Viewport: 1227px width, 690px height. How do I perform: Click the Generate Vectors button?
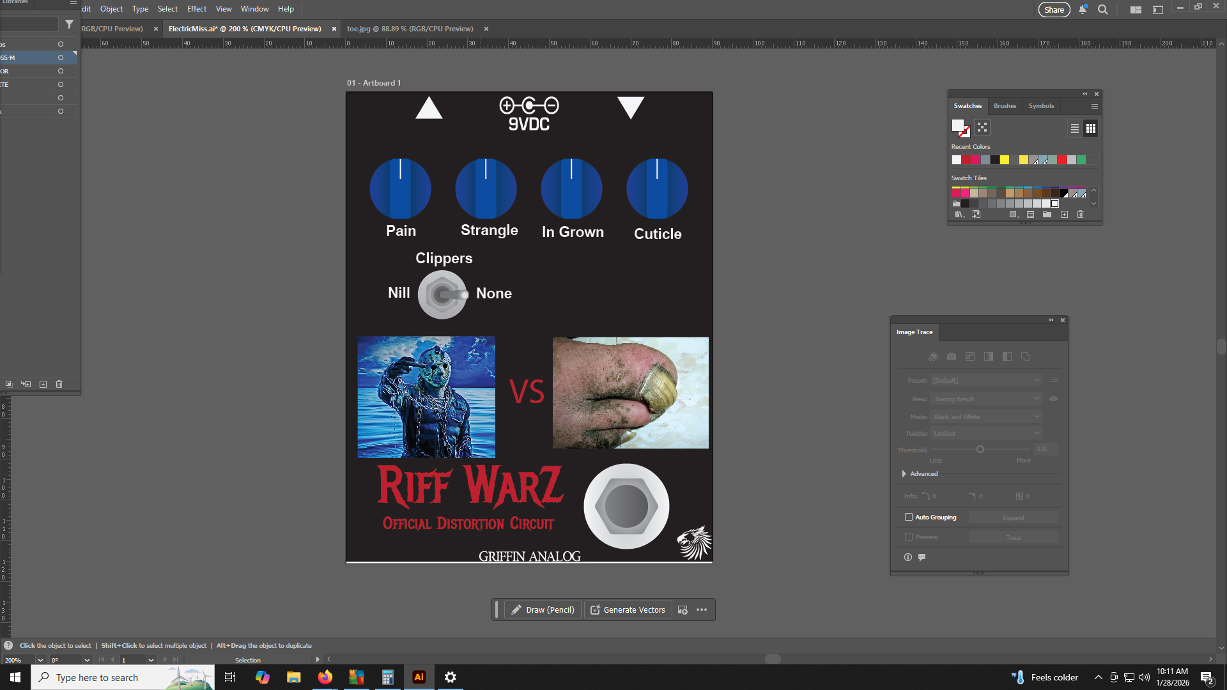[x=628, y=609]
